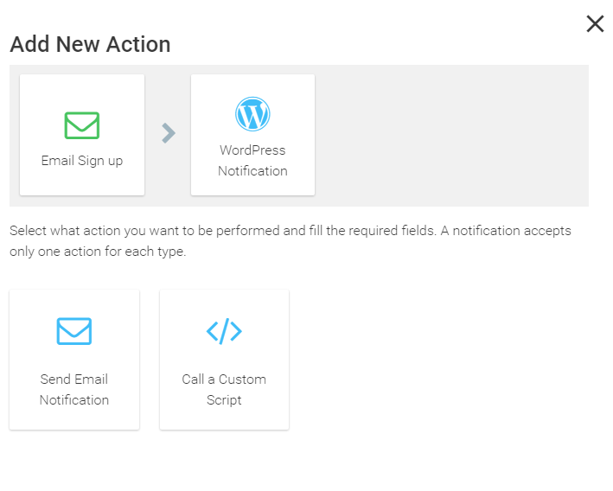Select the Send Email Notification action card
Viewport: 613px width, 491px height.
(x=74, y=359)
